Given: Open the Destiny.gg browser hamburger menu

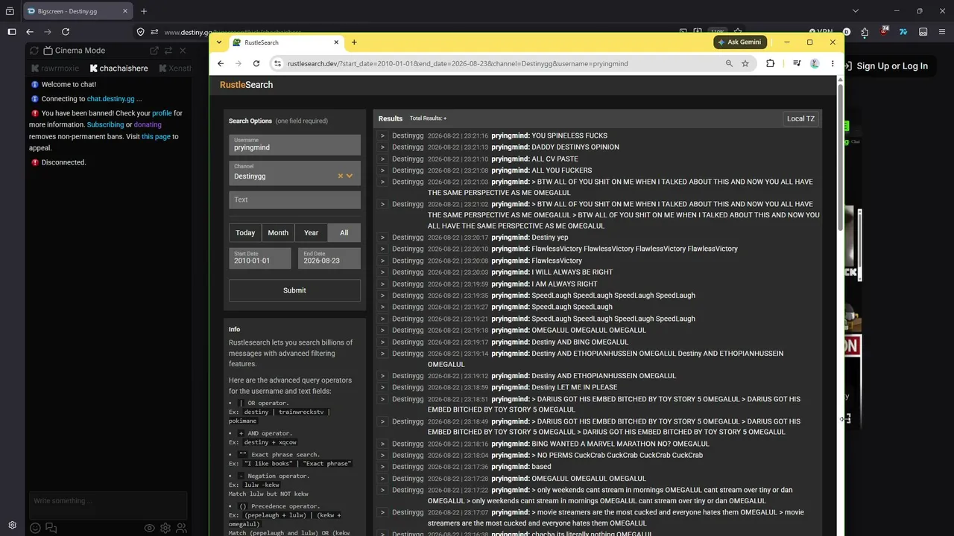Looking at the screenshot, I should click(941, 32).
